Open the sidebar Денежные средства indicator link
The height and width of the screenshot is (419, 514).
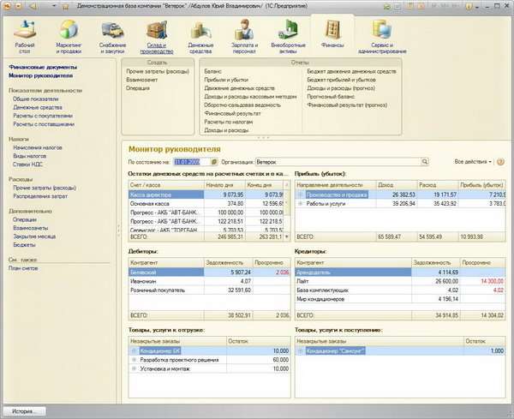(38, 107)
